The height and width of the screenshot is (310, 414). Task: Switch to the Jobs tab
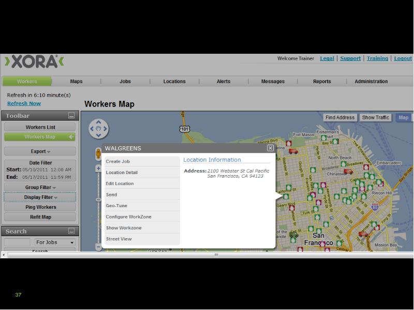pos(125,82)
